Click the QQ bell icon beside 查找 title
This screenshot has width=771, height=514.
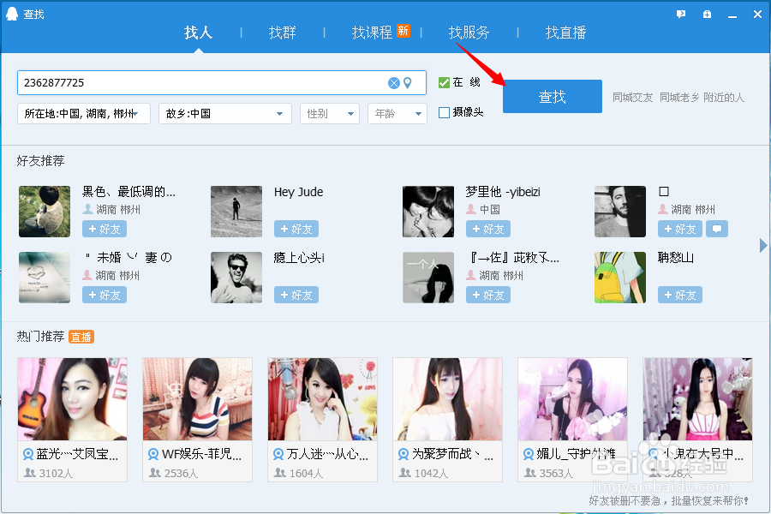(x=10, y=14)
